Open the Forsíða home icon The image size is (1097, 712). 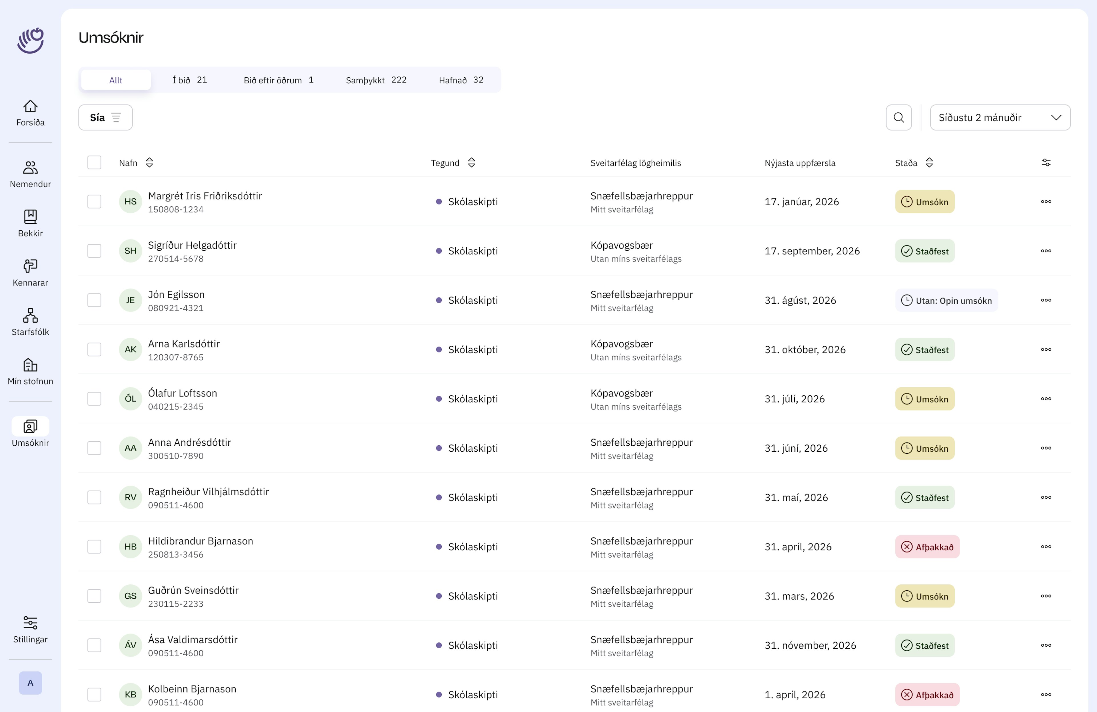click(30, 106)
